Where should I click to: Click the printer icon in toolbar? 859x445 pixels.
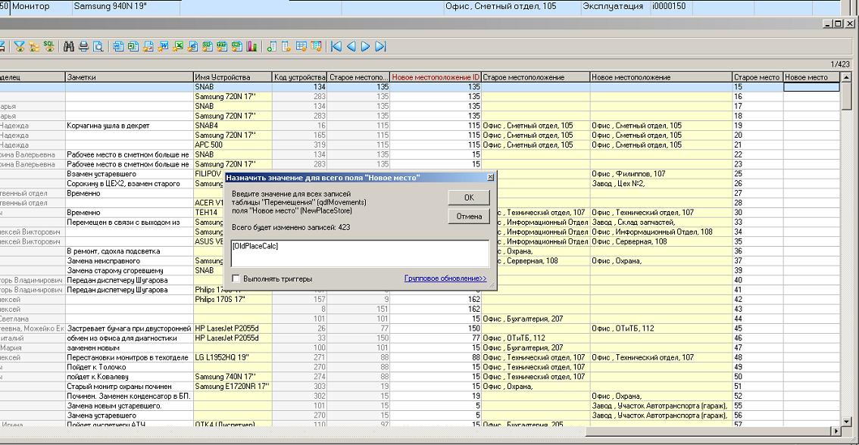(83, 47)
